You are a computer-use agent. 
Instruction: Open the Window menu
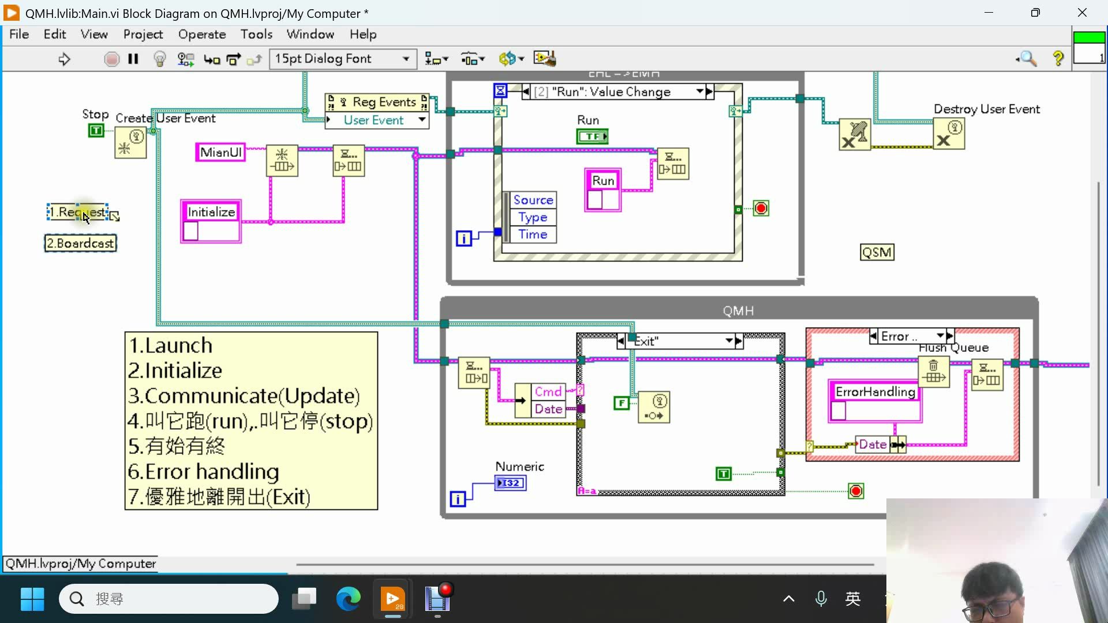(310, 35)
